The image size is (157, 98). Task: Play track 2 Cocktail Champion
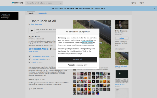[x=30, y=59]
